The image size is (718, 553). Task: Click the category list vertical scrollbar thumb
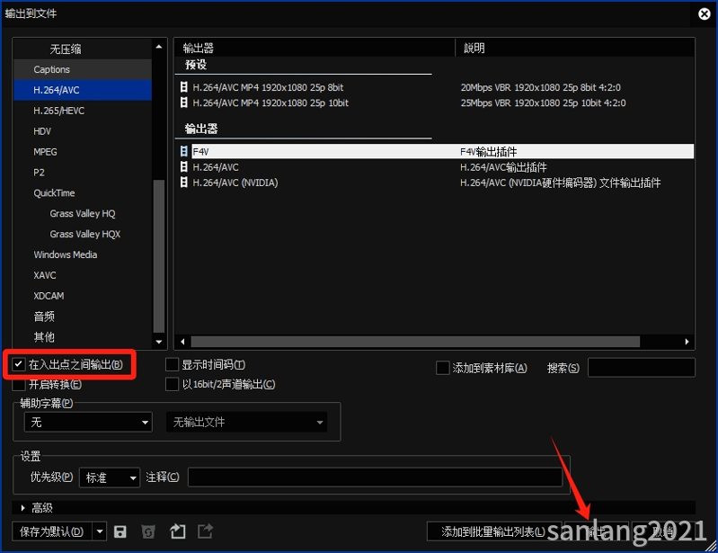tap(159, 256)
